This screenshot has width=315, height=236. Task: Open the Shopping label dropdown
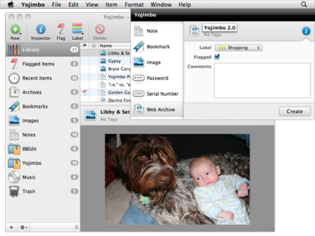coord(239,48)
